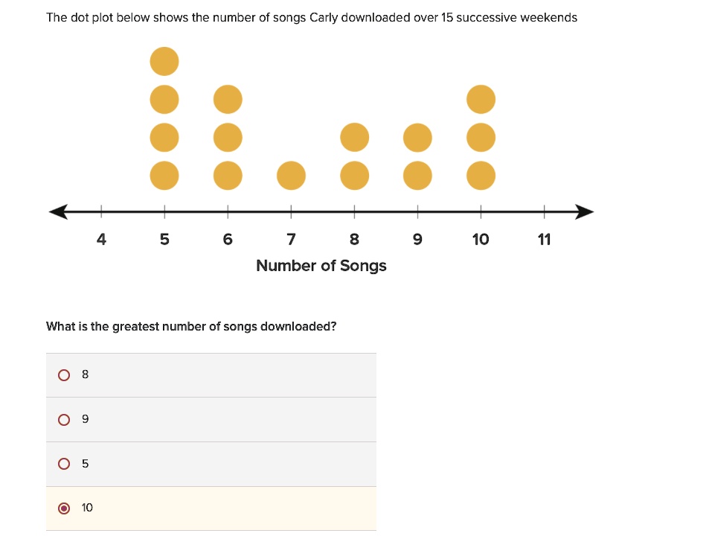Click the highlighted answer row containing 10
The width and height of the screenshot is (706, 539).
coord(211,508)
